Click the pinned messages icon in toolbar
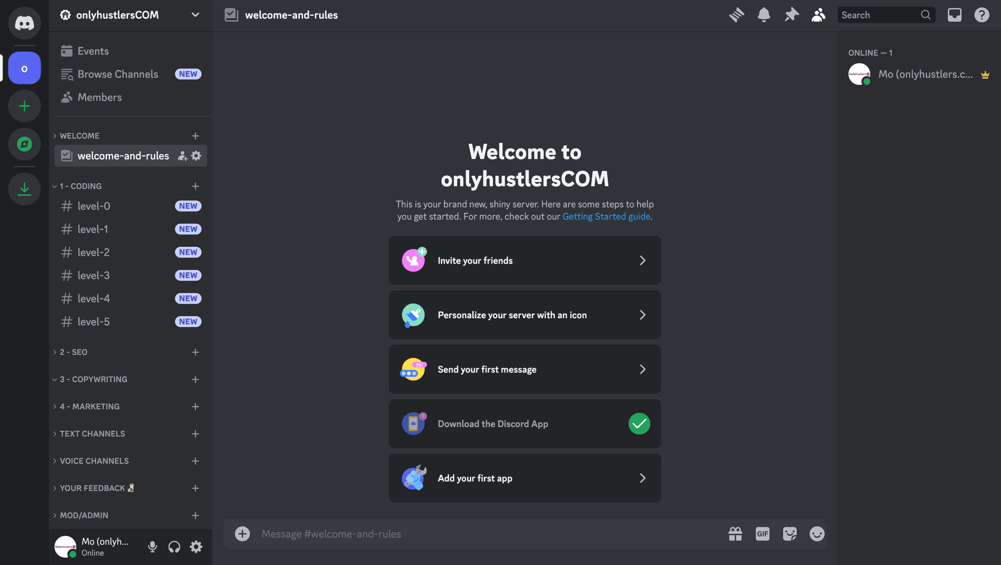Screen dimensions: 1001x565 [790, 15]
